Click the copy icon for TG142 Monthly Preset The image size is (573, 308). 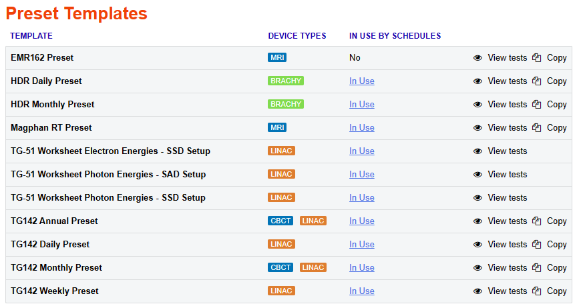pyautogui.click(x=536, y=268)
